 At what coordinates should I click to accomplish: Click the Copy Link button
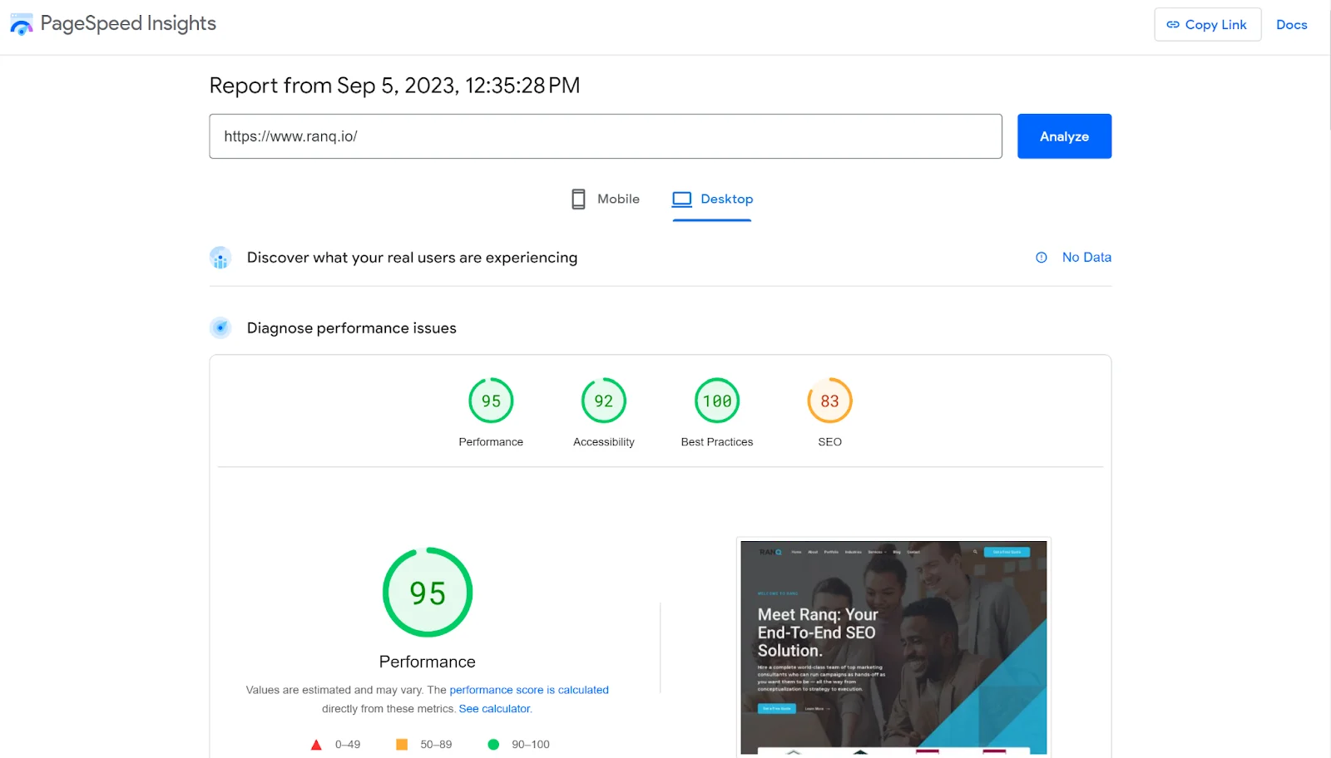coord(1207,25)
